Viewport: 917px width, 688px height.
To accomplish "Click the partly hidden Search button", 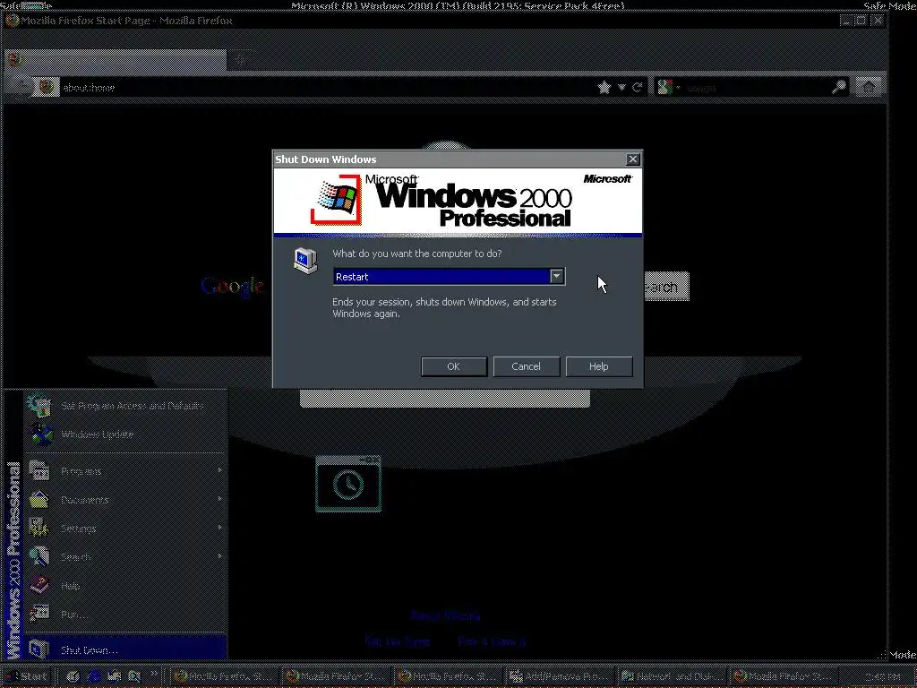I will (x=666, y=287).
